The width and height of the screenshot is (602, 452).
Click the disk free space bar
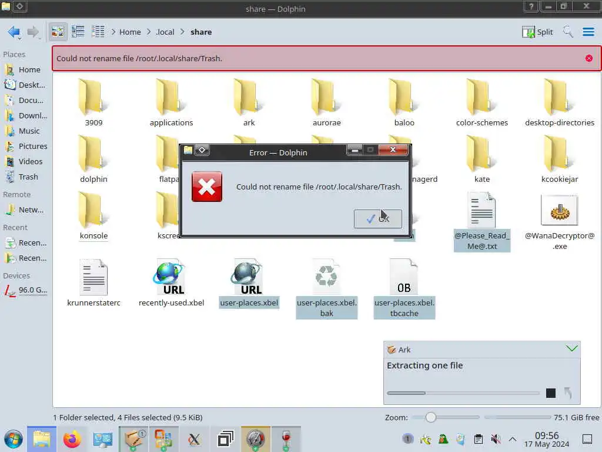coord(517,417)
